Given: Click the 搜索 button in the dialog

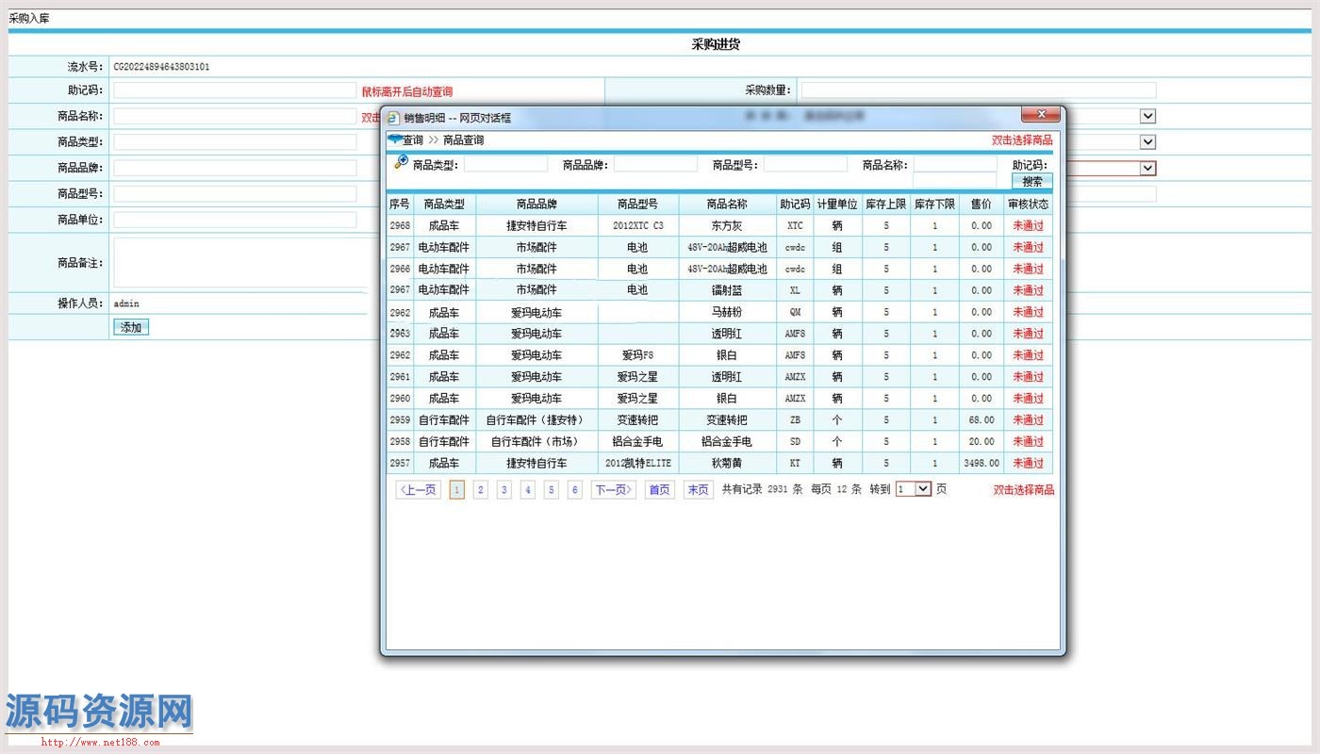Looking at the screenshot, I should [1032, 181].
